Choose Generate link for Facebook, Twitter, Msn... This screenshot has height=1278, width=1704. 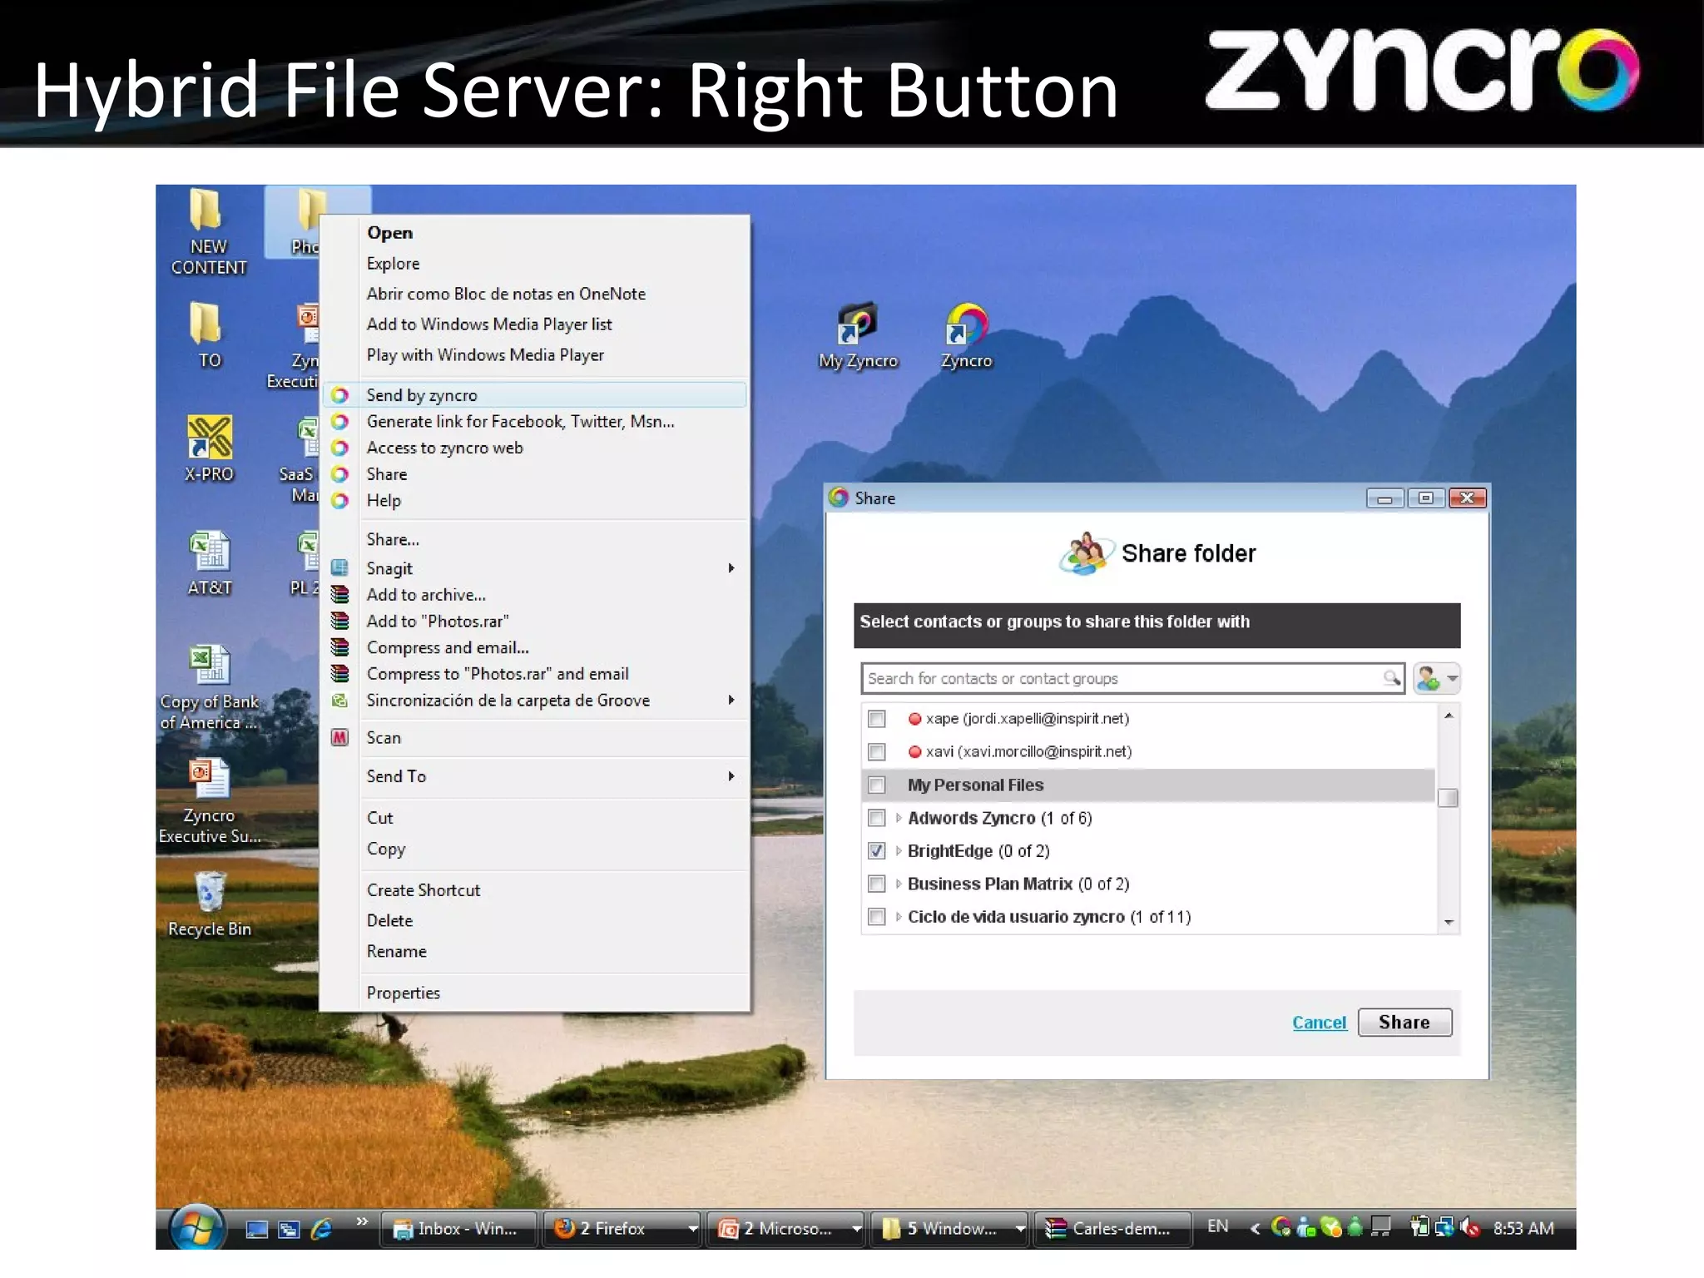[535, 422]
